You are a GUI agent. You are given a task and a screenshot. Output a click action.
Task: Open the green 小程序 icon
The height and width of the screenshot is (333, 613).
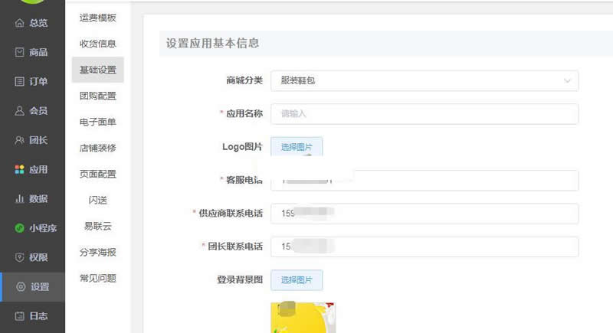(20, 228)
